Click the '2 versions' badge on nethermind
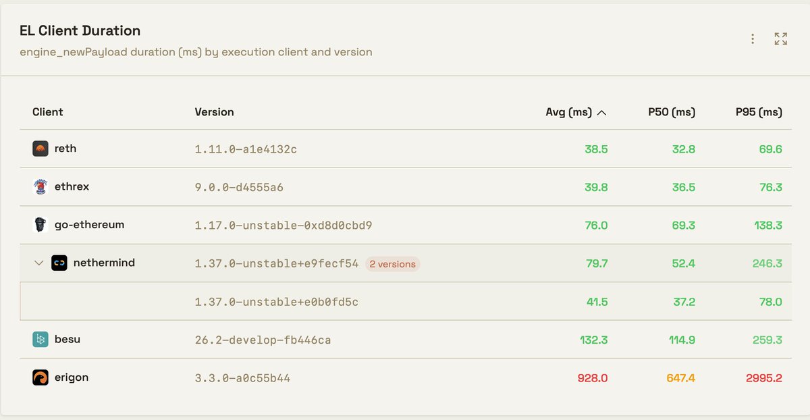 [x=393, y=264]
